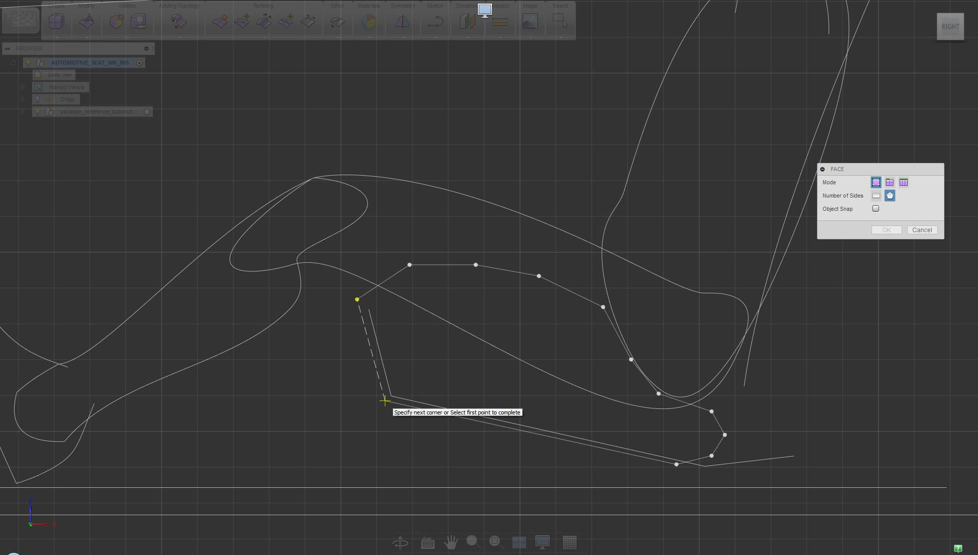
Task: Toggle visibility bulb of AUTOMOTIVE_SEAT_WK_005
Action: pyautogui.click(x=29, y=63)
